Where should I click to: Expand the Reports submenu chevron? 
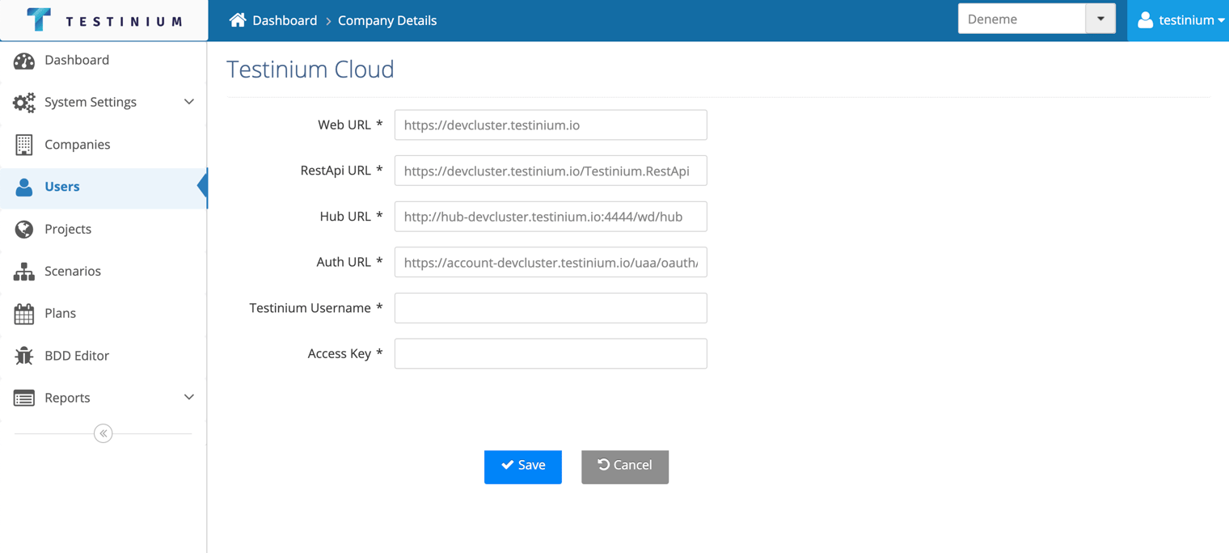tap(189, 397)
